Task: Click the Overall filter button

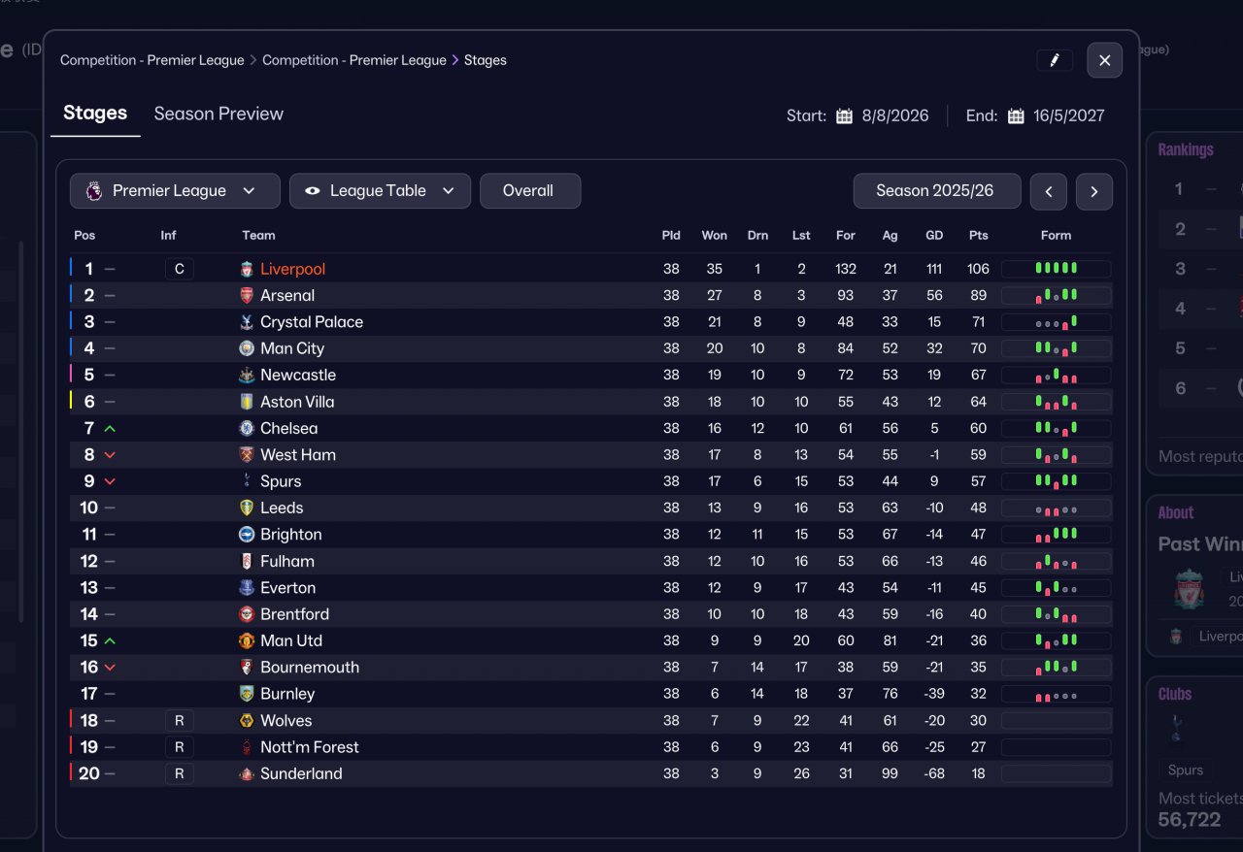Action: (529, 191)
